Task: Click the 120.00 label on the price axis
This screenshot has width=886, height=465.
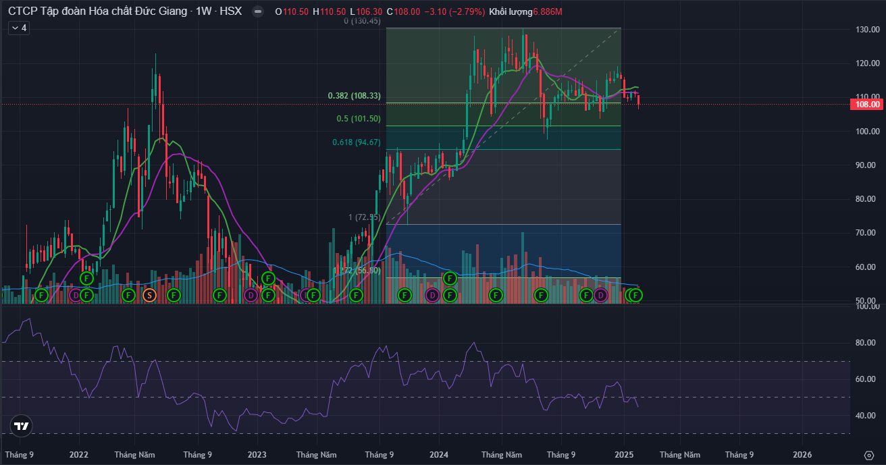Action: coord(866,63)
